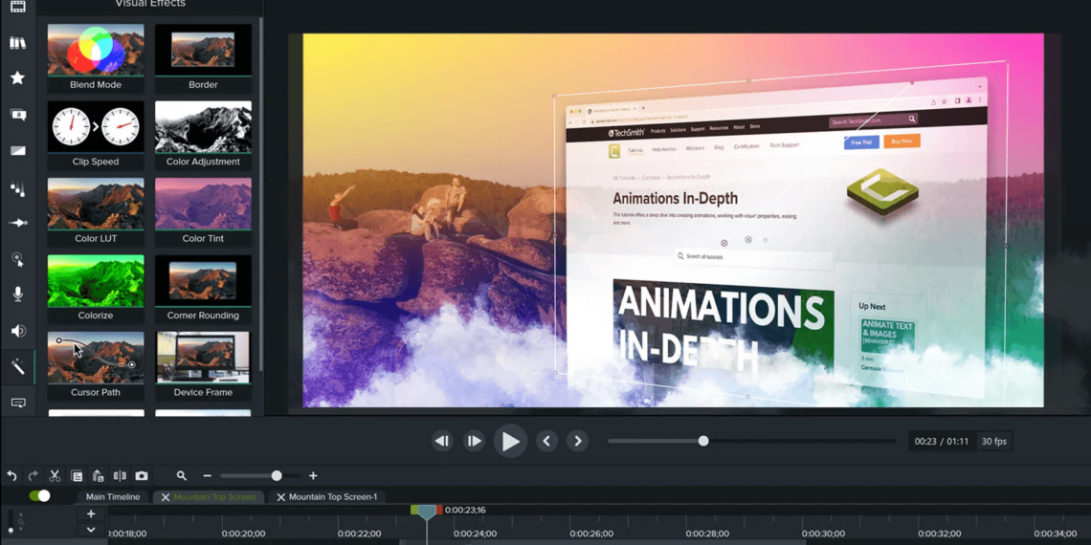The width and height of the screenshot is (1091, 545).
Task: Click the 0:00:30;00 mark on timeline ruler
Action: pos(823,534)
